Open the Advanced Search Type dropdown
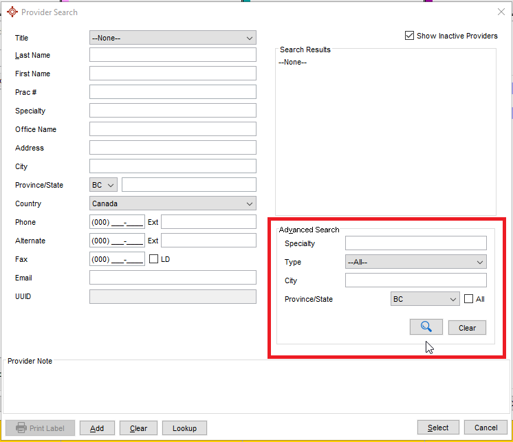Screen dimensions: 513x442 coord(415,262)
